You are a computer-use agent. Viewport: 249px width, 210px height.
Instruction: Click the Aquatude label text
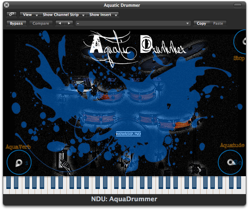(x=232, y=145)
